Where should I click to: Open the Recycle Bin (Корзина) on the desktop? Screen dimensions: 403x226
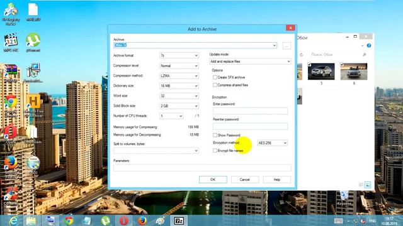pyautogui.click(x=344, y=198)
